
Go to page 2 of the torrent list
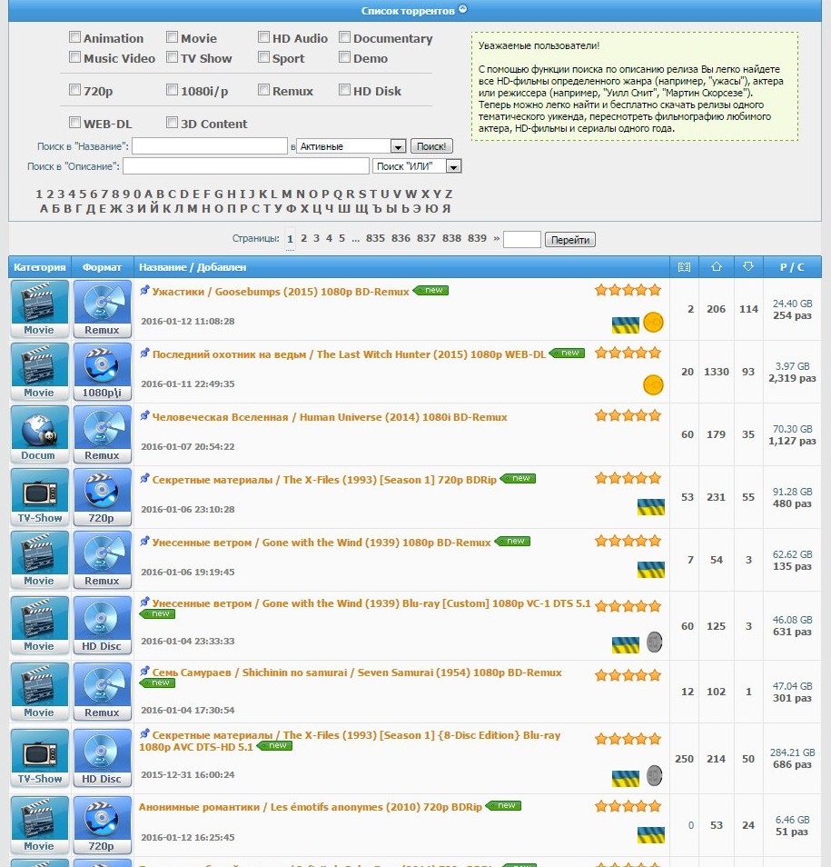click(x=303, y=239)
